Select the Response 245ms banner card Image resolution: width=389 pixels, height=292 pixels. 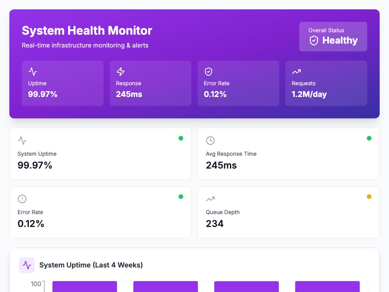[150, 83]
